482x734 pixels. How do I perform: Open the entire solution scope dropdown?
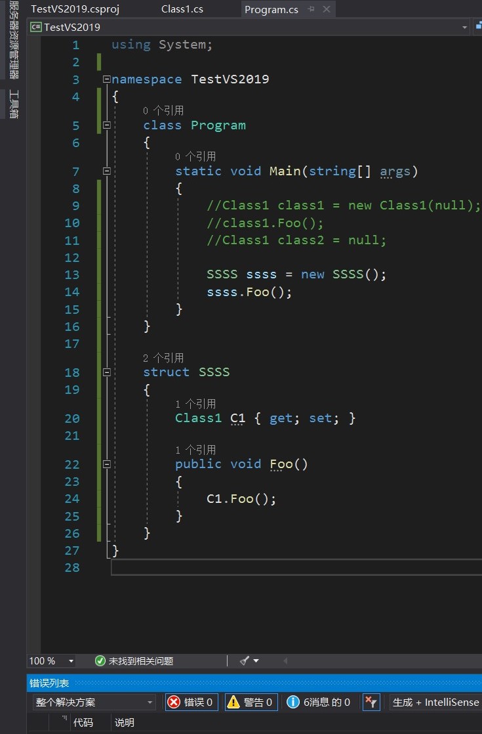[x=94, y=702]
